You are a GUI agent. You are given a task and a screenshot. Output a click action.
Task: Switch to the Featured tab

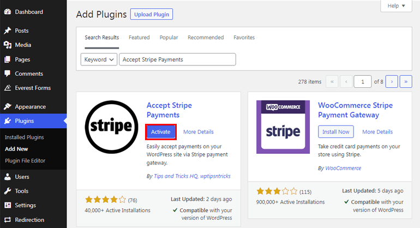coord(139,38)
